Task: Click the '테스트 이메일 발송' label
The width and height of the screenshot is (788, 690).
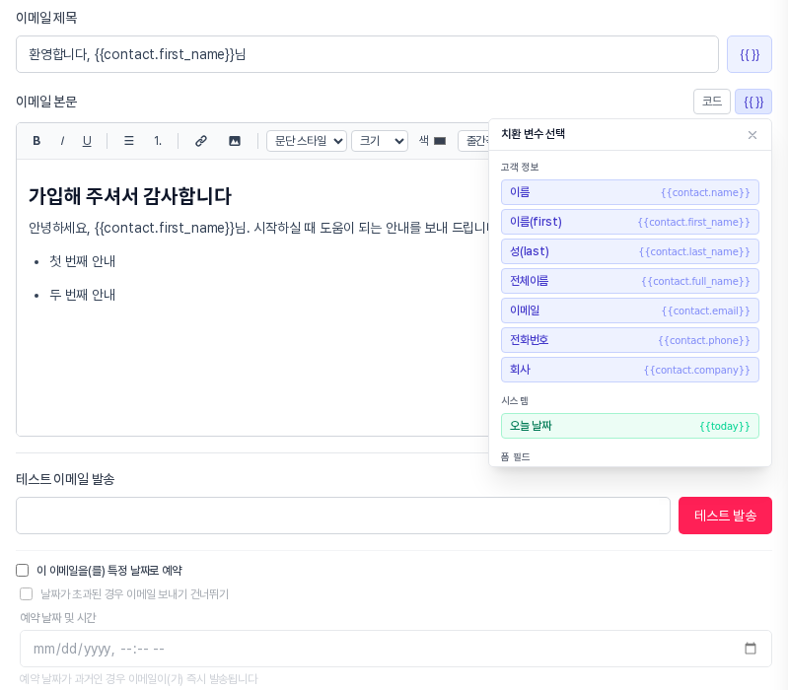Action: (65, 479)
